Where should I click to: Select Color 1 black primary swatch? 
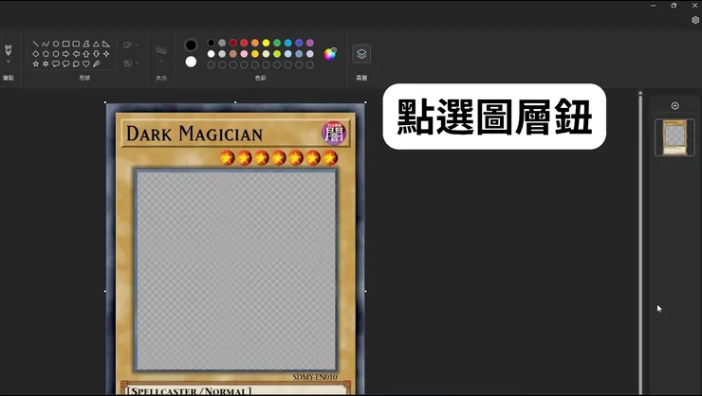point(191,45)
